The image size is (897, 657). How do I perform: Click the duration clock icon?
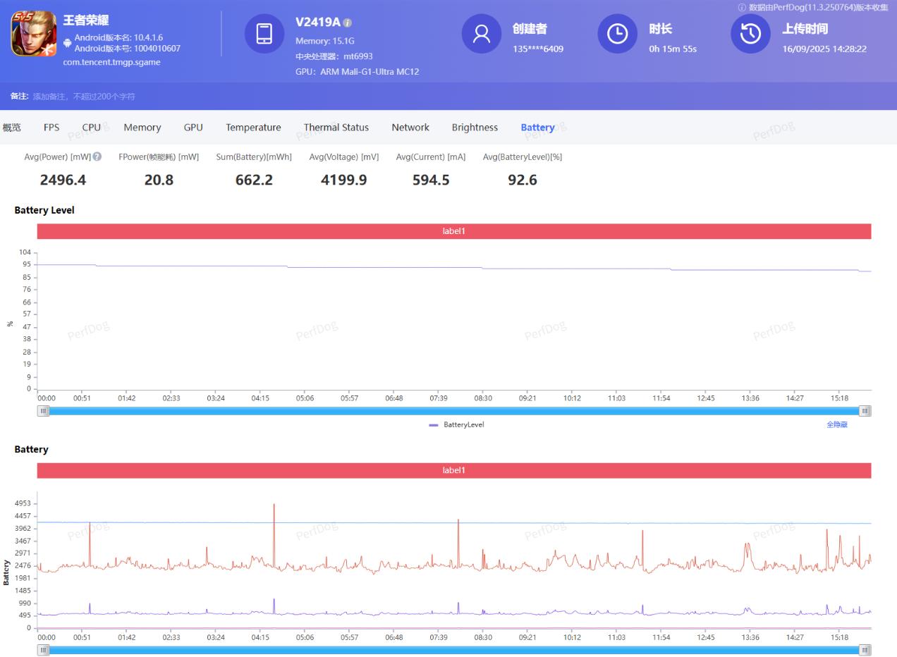coord(617,33)
